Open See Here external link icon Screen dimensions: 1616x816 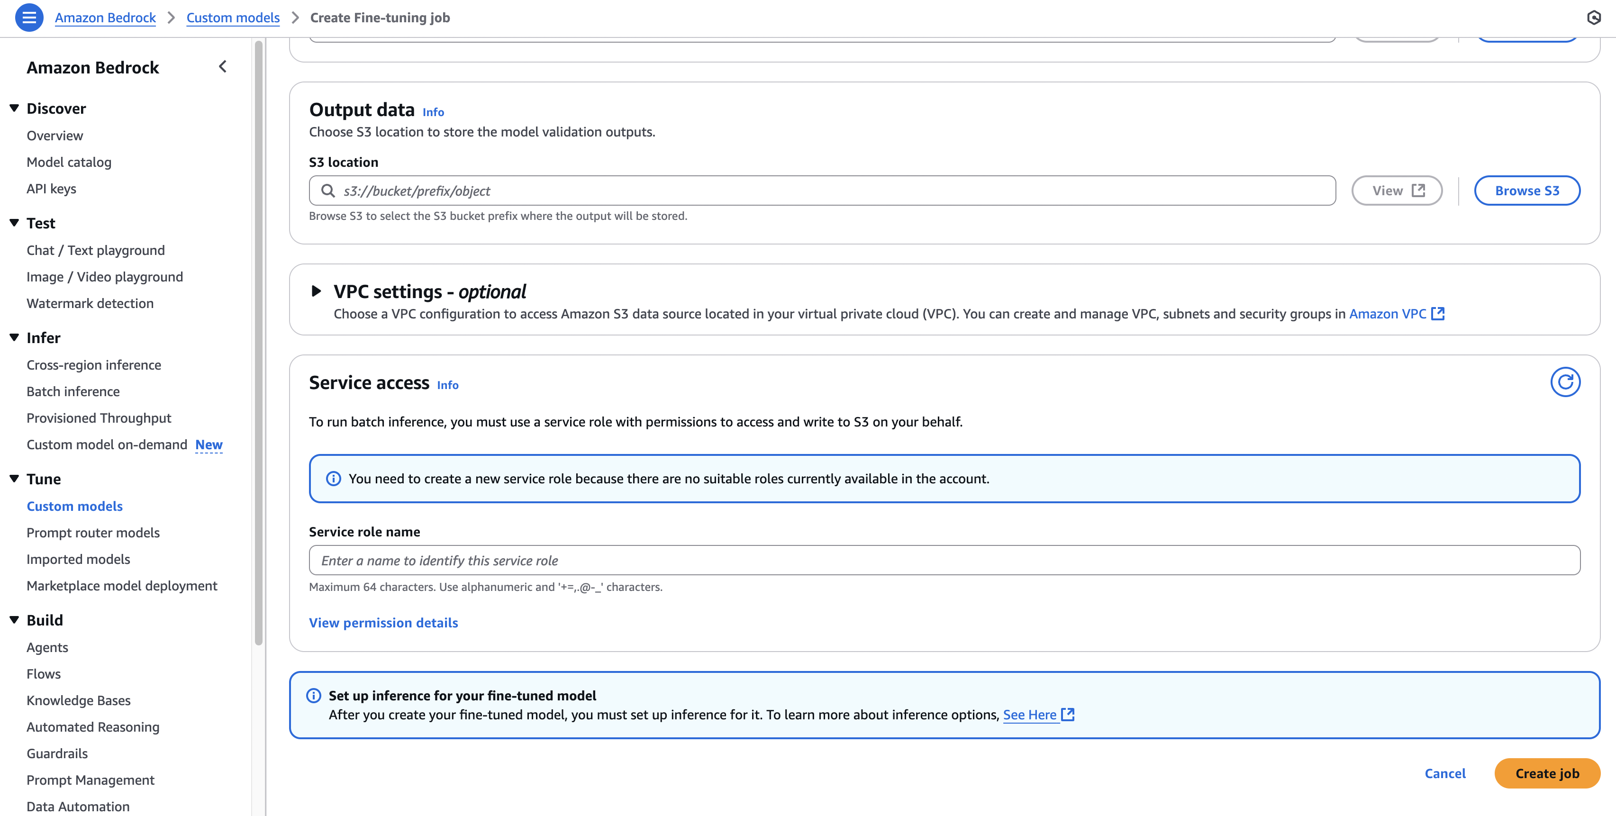[x=1068, y=715]
